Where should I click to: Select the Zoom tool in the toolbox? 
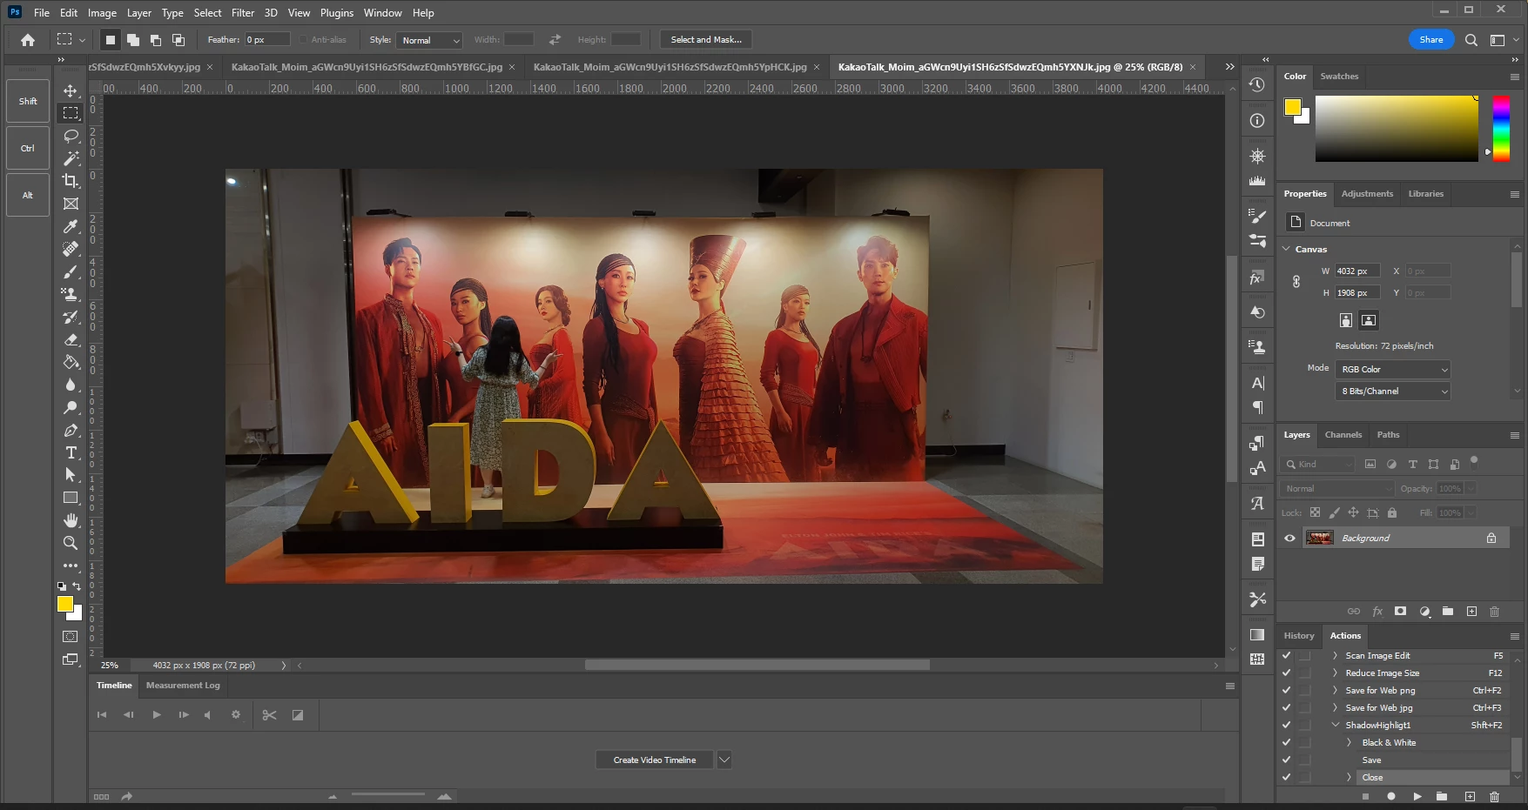[71, 543]
